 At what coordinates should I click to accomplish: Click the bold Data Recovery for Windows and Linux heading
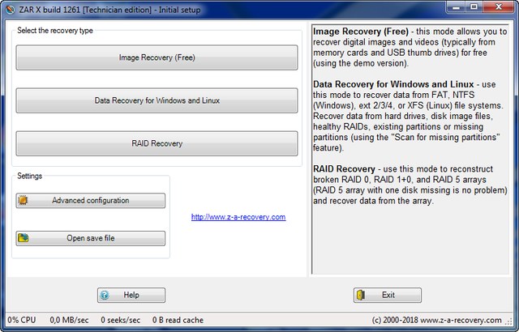393,84
